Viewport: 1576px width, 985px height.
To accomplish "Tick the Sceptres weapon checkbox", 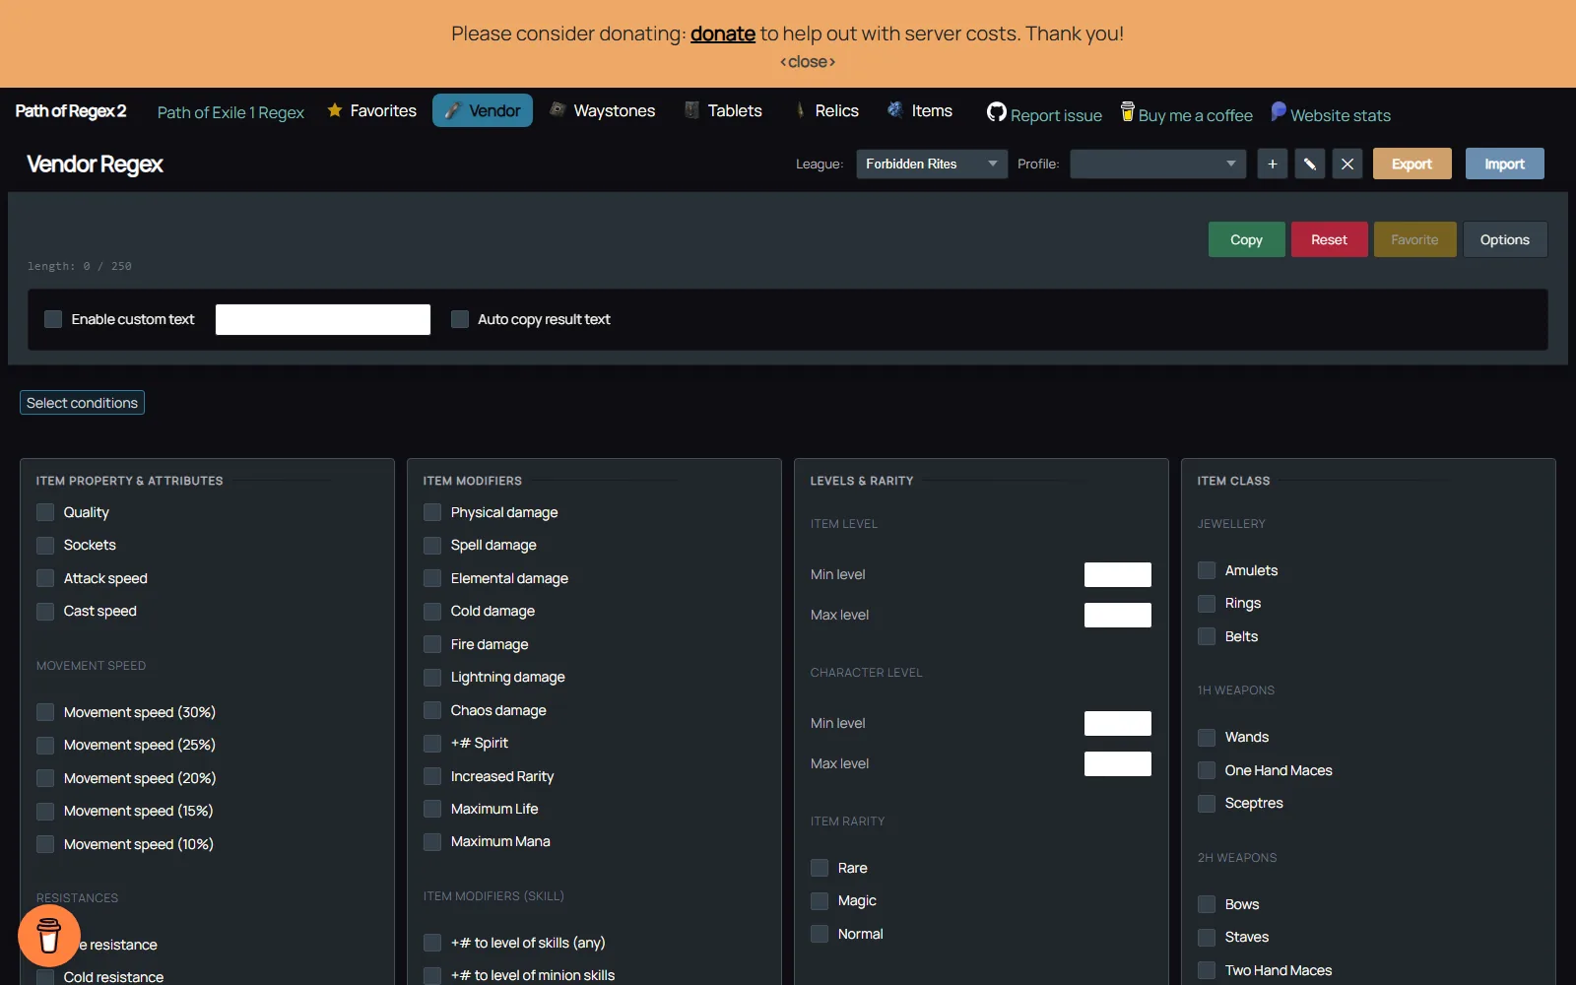I will pyautogui.click(x=1207, y=803).
